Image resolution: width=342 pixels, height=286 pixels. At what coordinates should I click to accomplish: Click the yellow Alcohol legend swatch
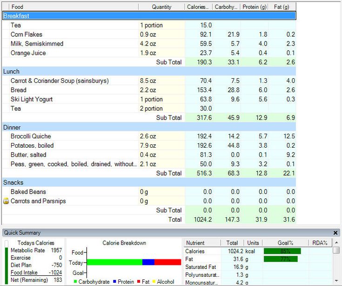pos(154,281)
